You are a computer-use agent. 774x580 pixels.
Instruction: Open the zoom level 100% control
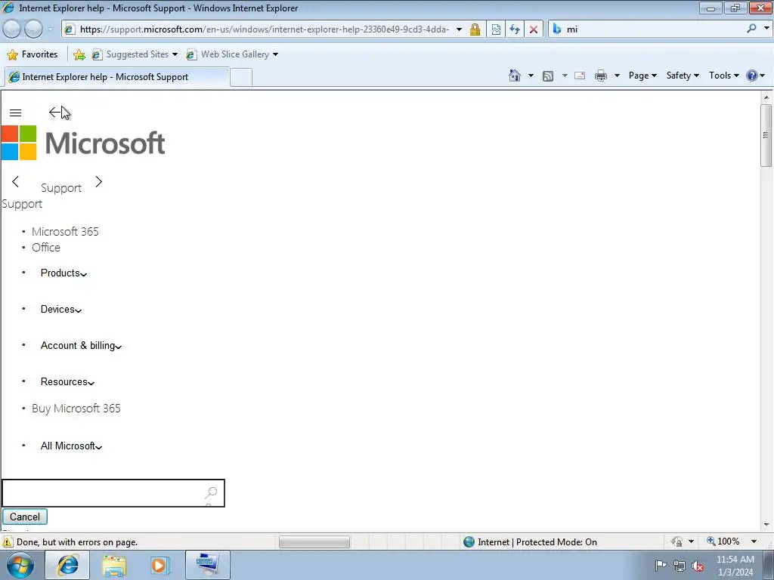(732, 541)
